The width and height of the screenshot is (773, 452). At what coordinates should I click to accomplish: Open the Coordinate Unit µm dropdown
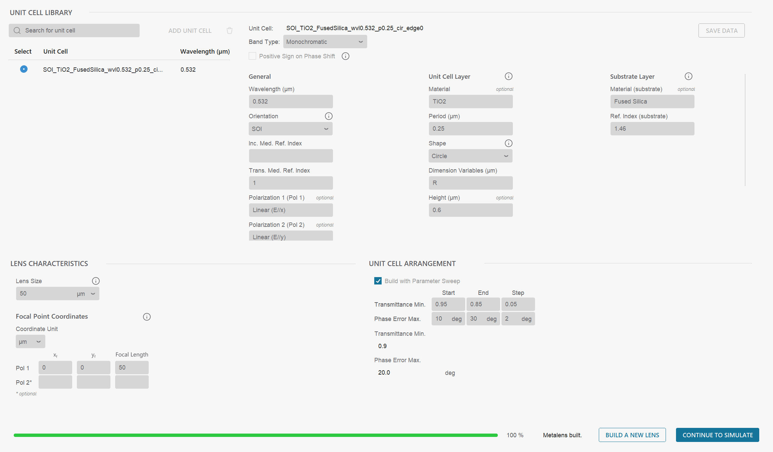pos(30,342)
